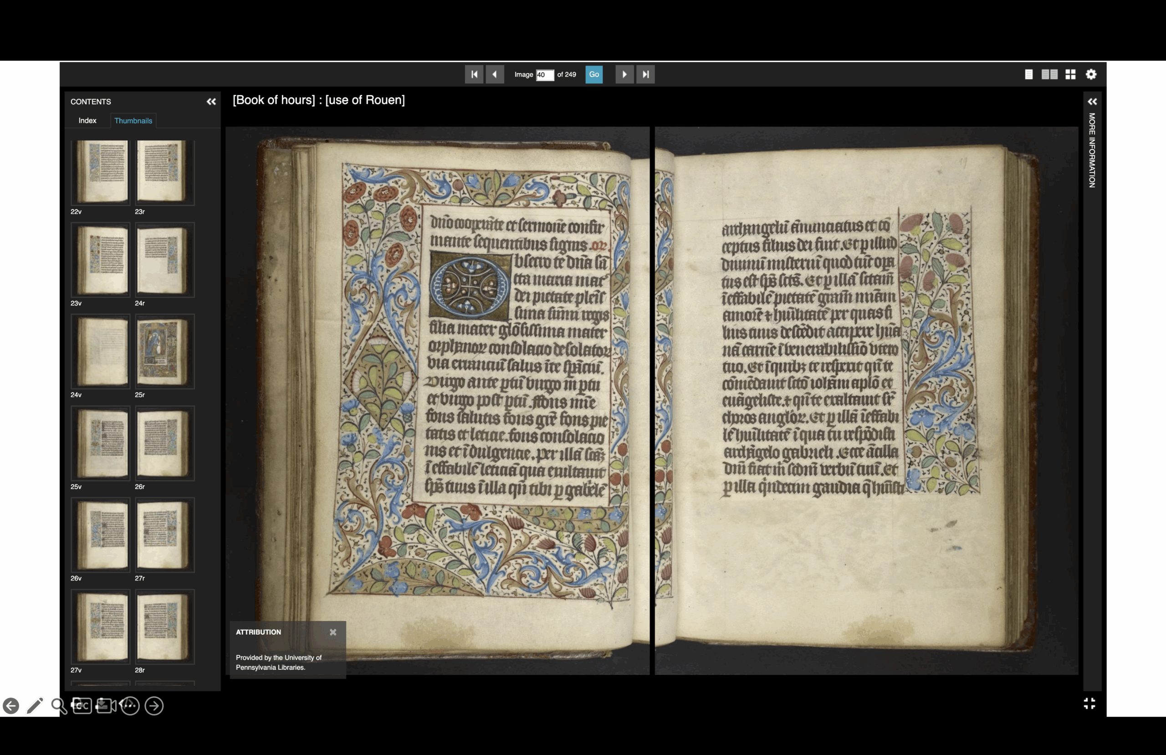Click the forward arrow circle icon
The image size is (1166, 755).
point(154,706)
